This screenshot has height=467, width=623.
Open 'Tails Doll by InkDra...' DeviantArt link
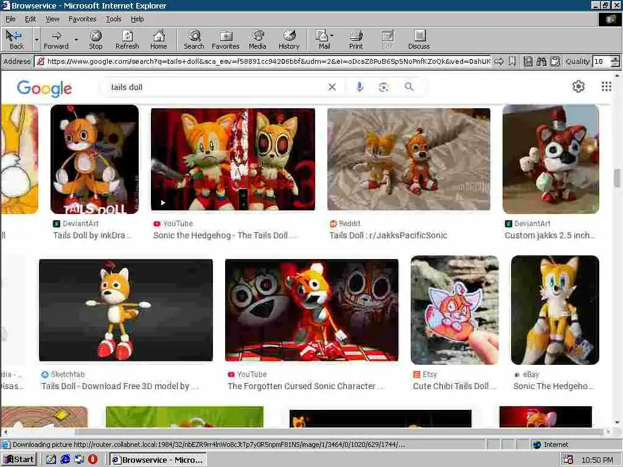pyautogui.click(x=92, y=235)
